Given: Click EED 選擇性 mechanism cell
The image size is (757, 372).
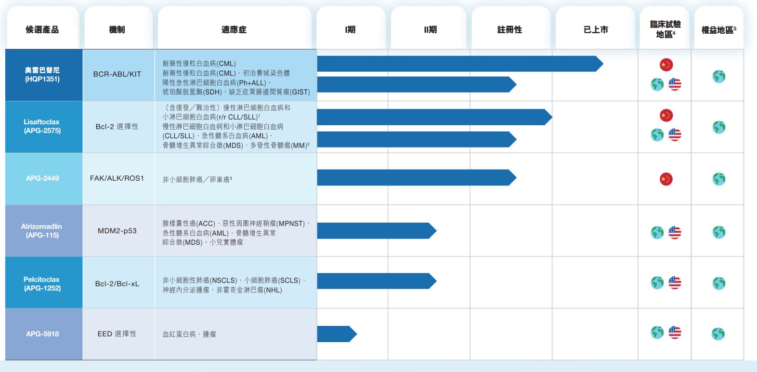Looking at the screenshot, I should click(118, 334).
